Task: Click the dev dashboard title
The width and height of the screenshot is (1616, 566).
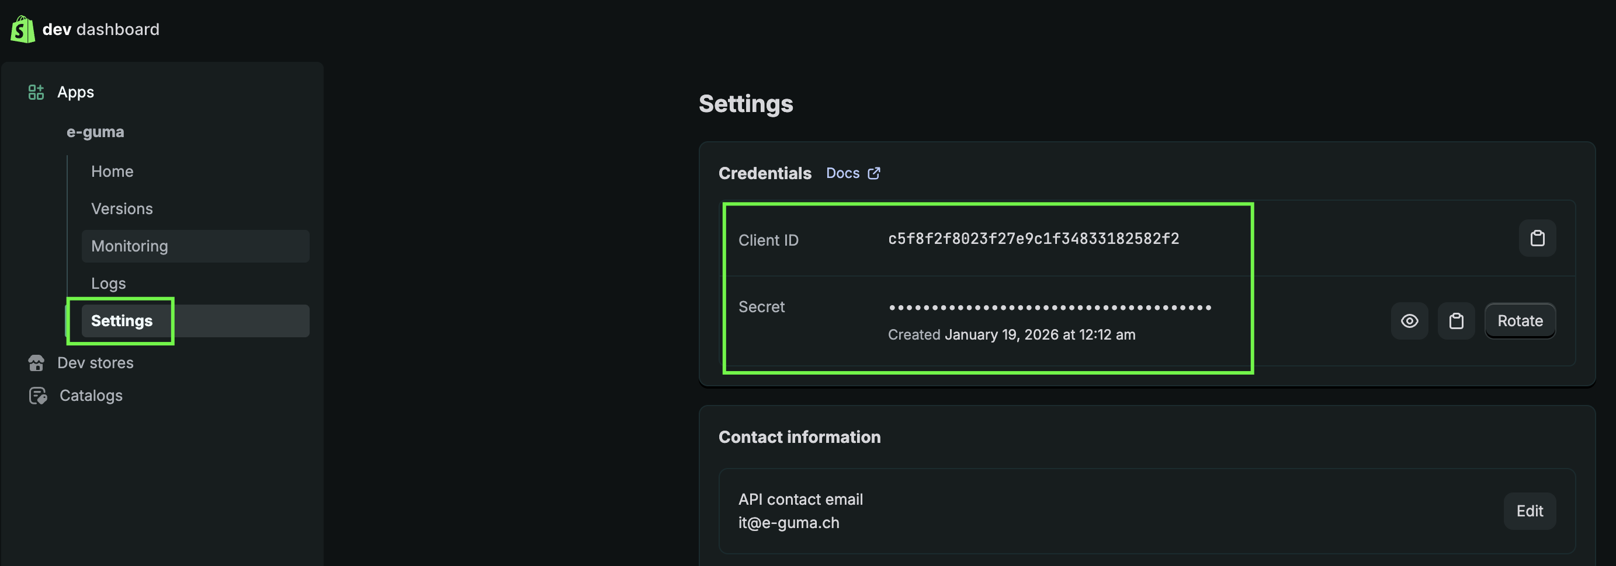Action: point(100,29)
